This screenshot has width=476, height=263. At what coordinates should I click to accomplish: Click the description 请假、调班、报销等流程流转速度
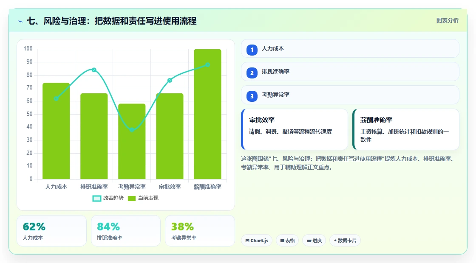point(291,131)
